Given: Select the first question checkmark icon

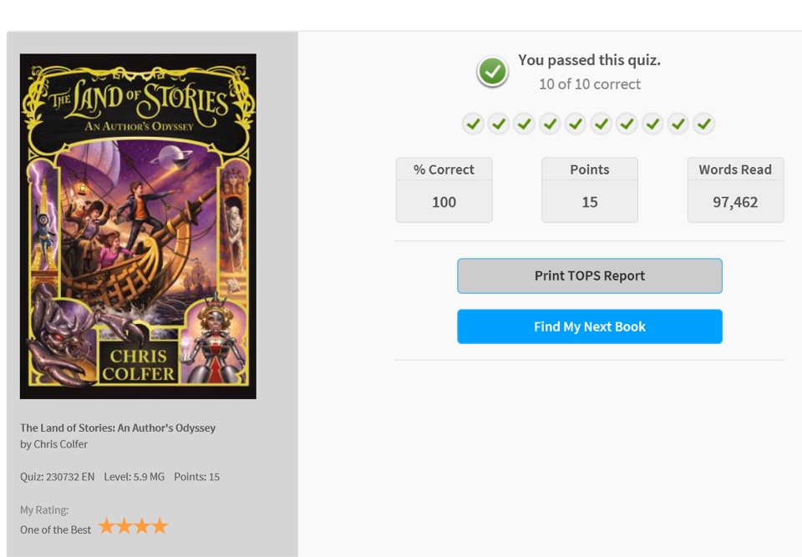Looking at the screenshot, I should [x=473, y=124].
